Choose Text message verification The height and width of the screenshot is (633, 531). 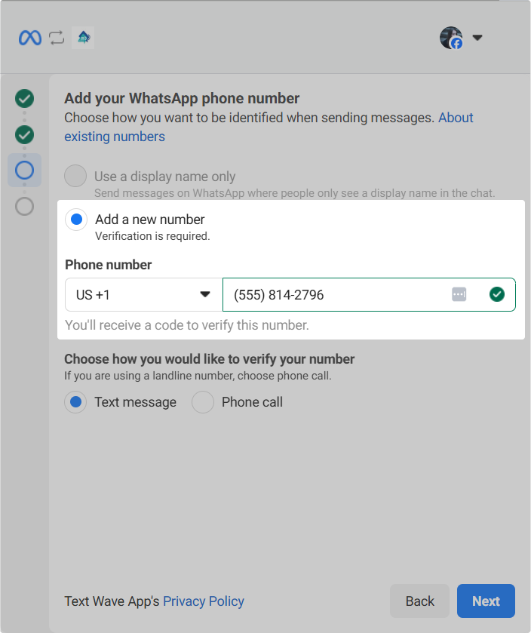coord(75,402)
